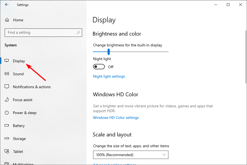The image size is (247, 165).
Task: Click the Storage drive icon
Action: coord(7,138)
